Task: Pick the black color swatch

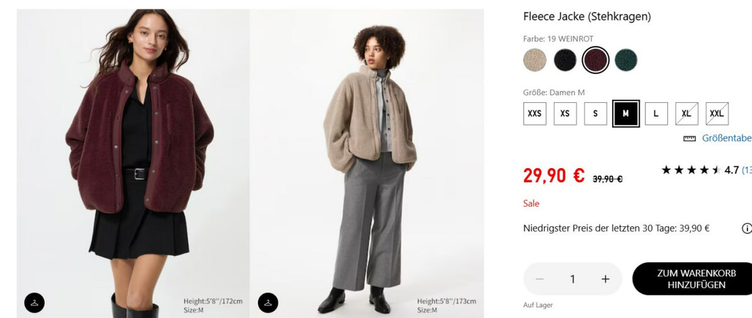Action: pyautogui.click(x=565, y=60)
